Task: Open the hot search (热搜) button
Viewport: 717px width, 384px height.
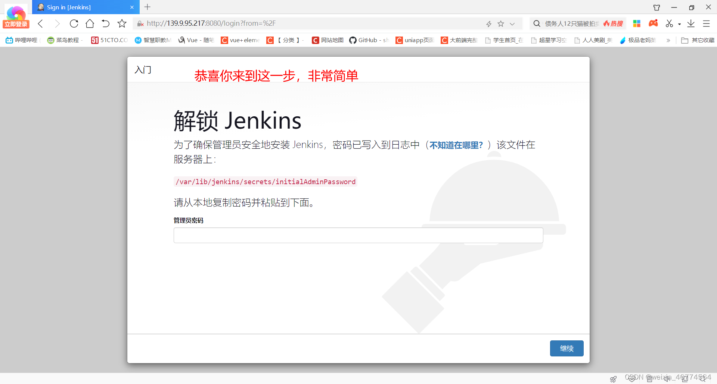Action: [x=613, y=23]
